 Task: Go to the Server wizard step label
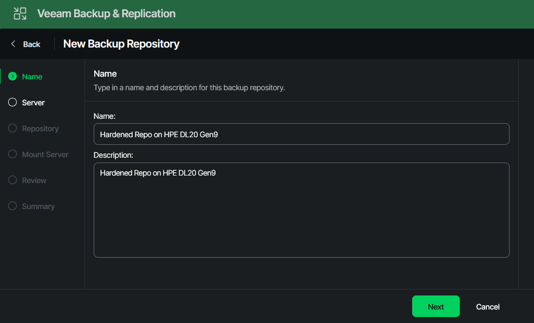33,103
